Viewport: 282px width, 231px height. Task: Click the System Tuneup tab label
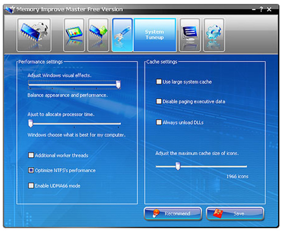coord(155,35)
